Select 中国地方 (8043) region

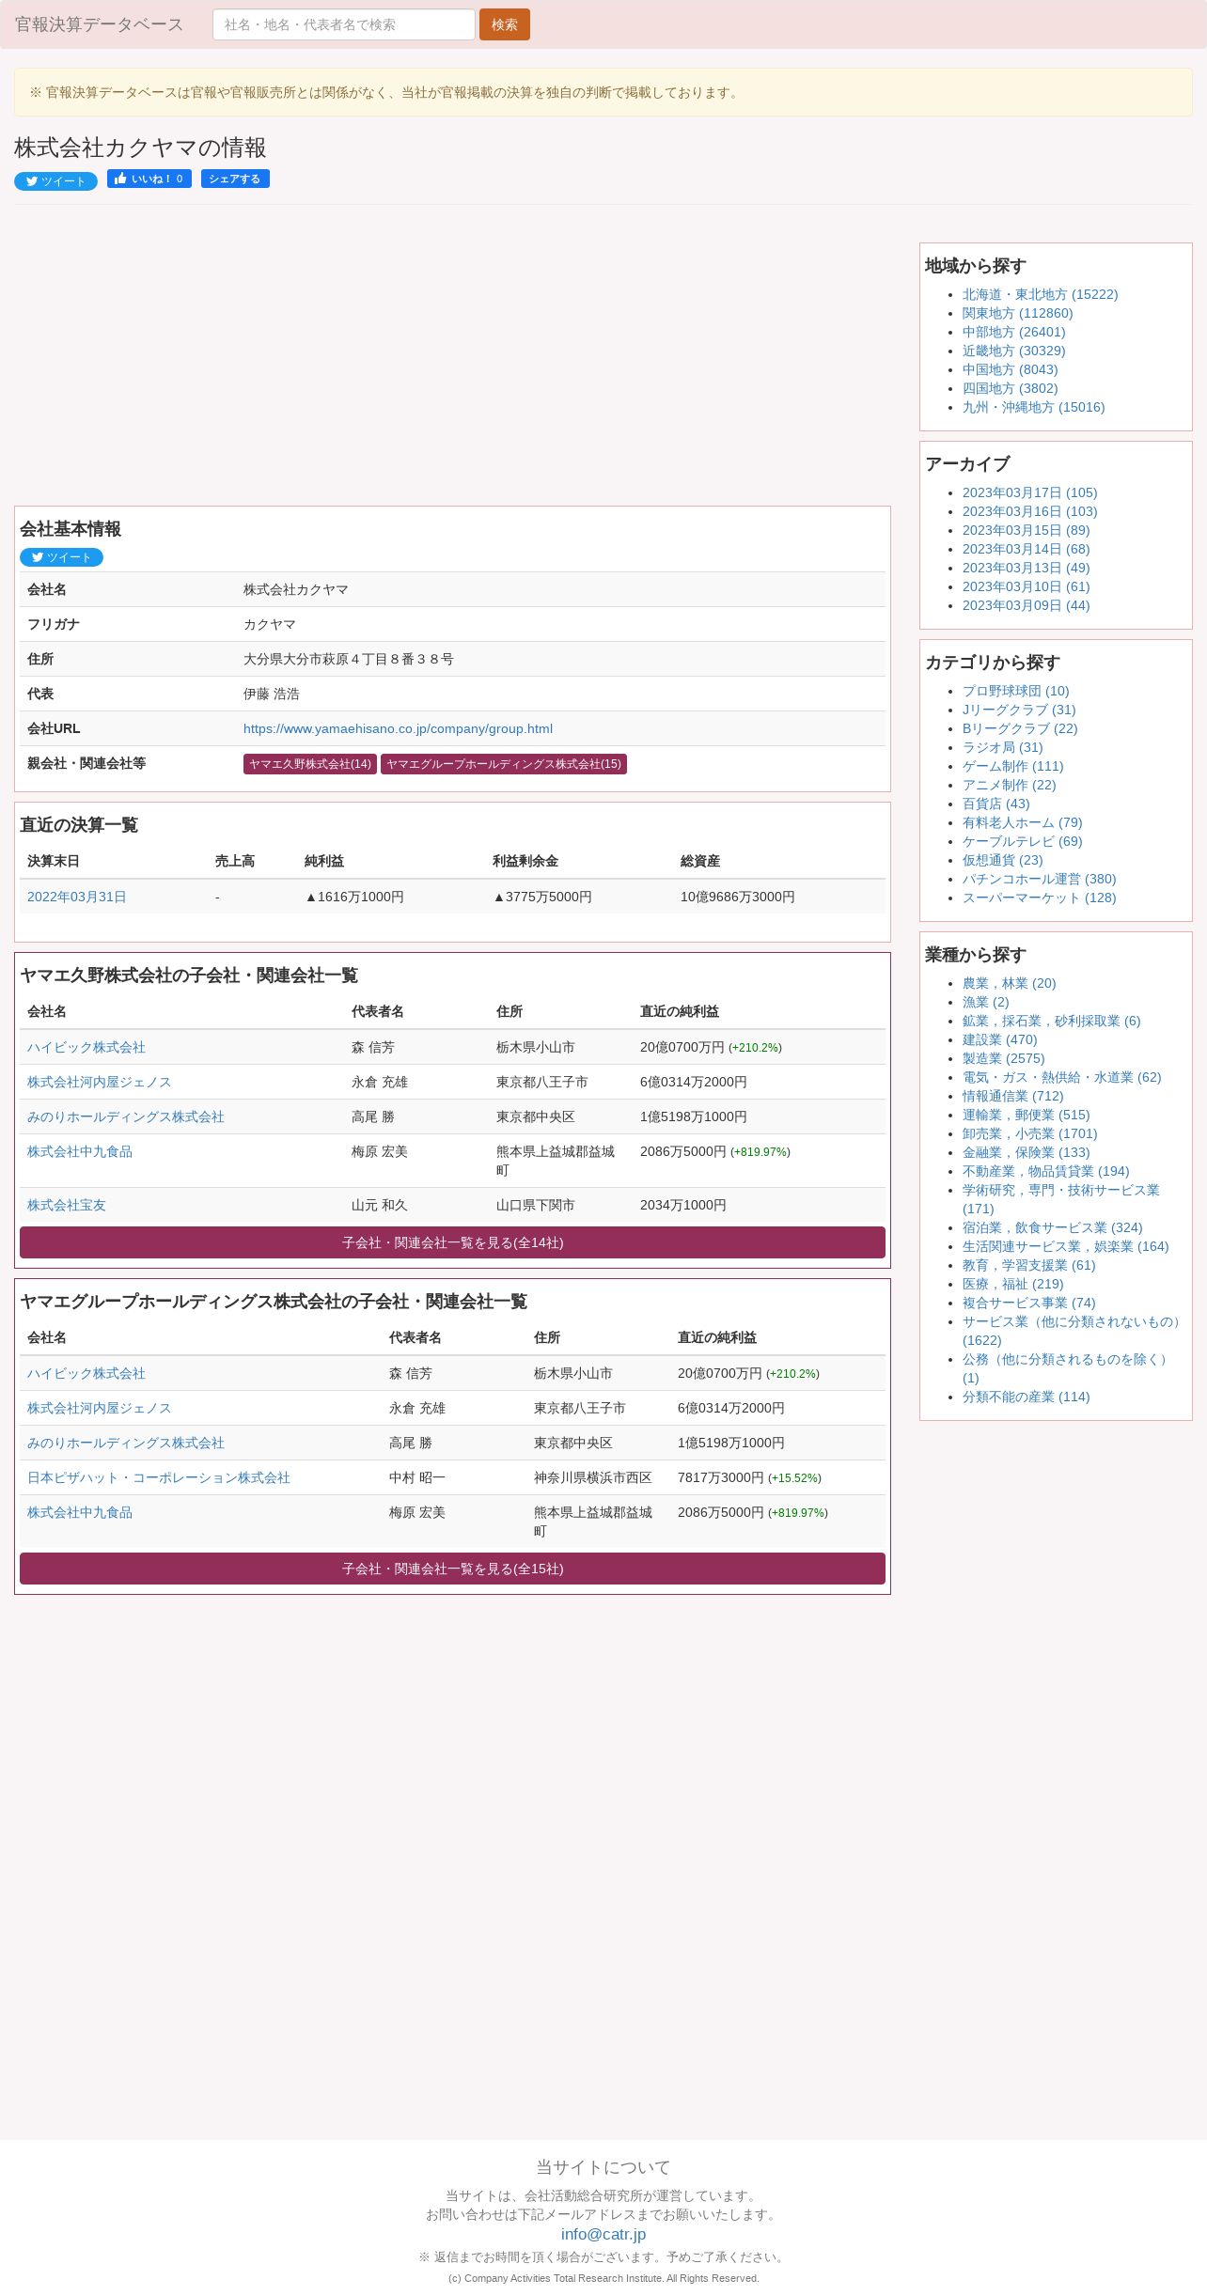point(1010,369)
